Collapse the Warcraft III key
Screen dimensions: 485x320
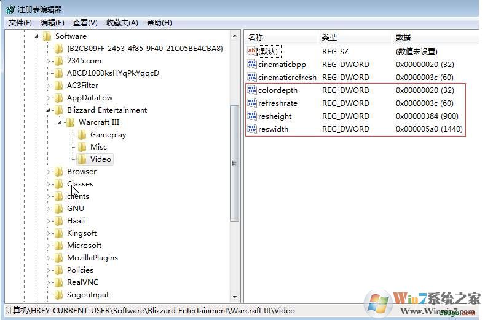(x=60, y=122)
